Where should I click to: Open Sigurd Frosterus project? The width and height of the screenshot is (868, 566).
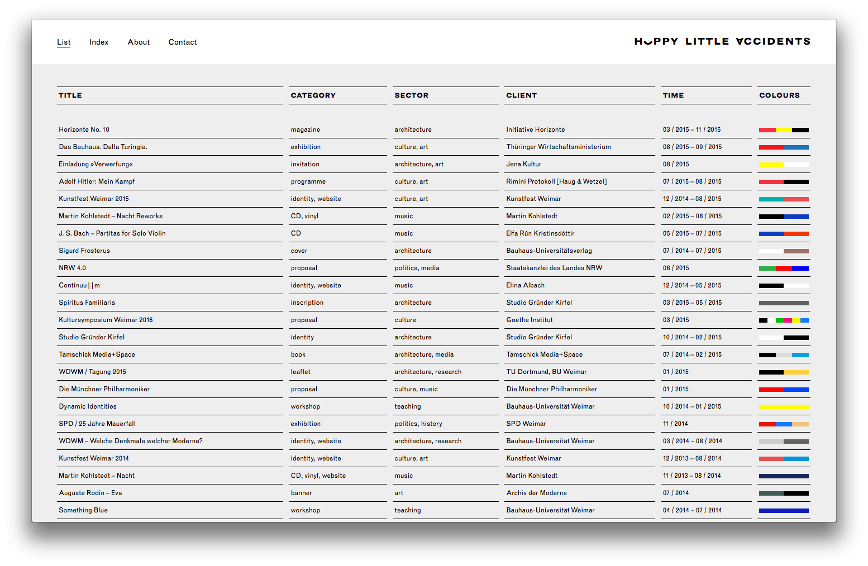[x=84, y=251]
